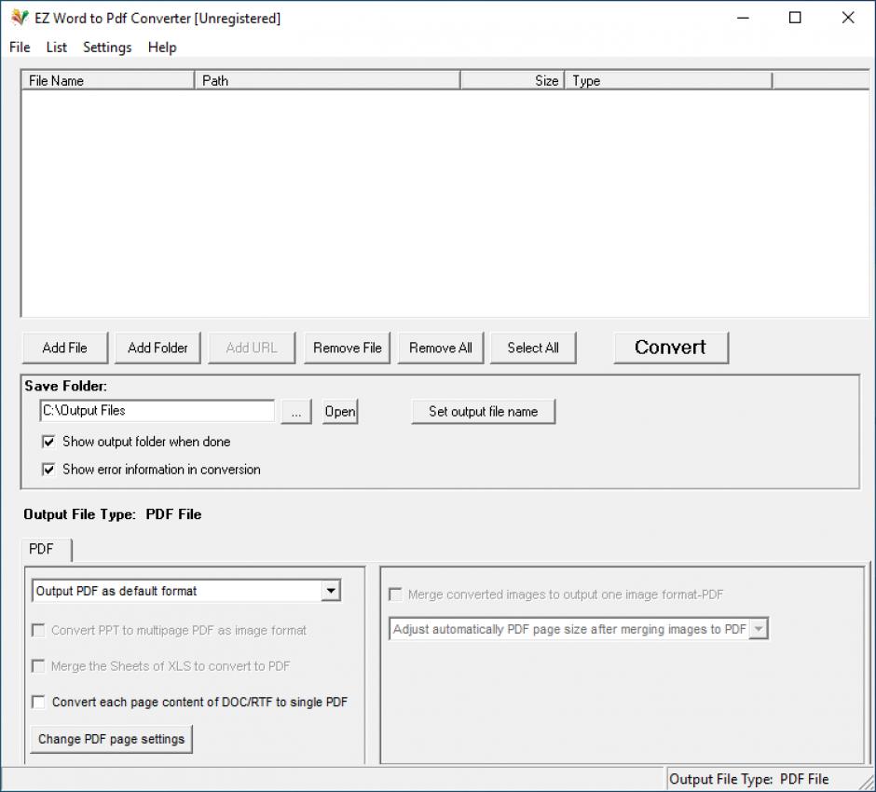Click the Remove File button
Image resolution: width=876 pixels, height=792 pixels.
point(347,348)
